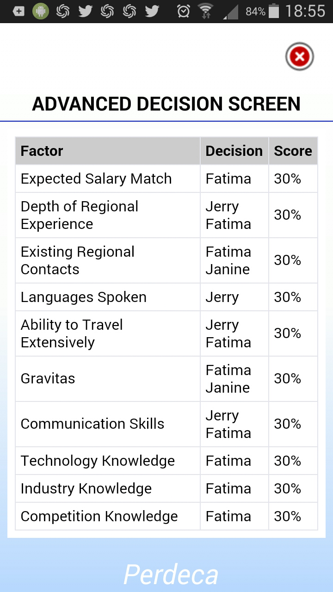Select Fatima for Expected Salary Match
This screenshot has width=333, height=592.
[x=228, y=178]
